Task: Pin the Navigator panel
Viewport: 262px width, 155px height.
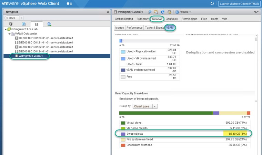Action: tap(108, 12)
